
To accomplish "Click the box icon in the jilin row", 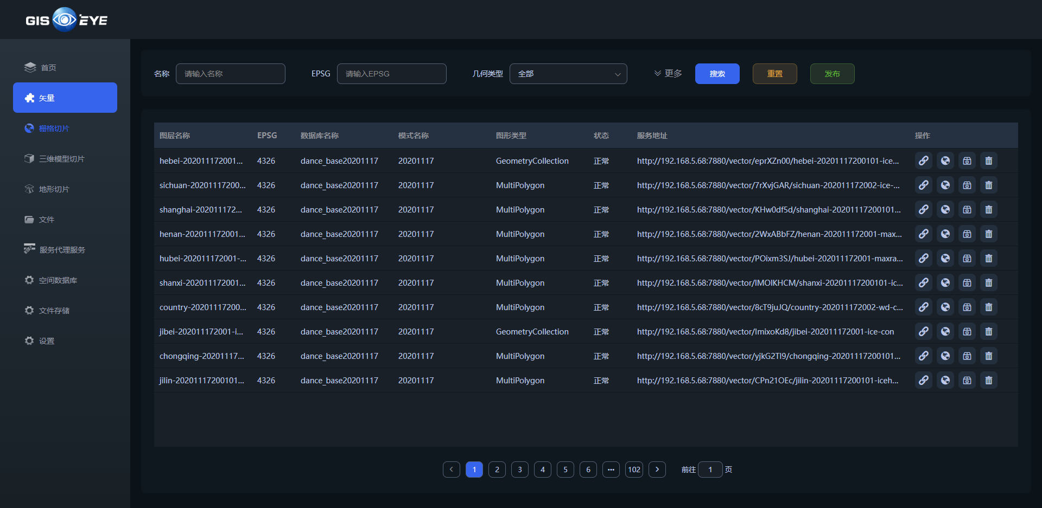I will click(967, 380).
